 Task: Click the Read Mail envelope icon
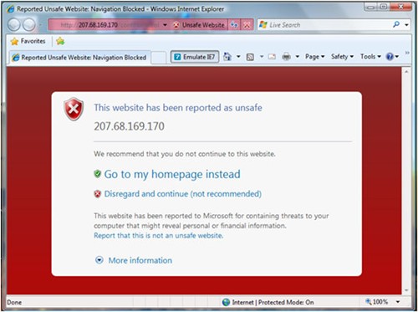[x=272, y=57]
